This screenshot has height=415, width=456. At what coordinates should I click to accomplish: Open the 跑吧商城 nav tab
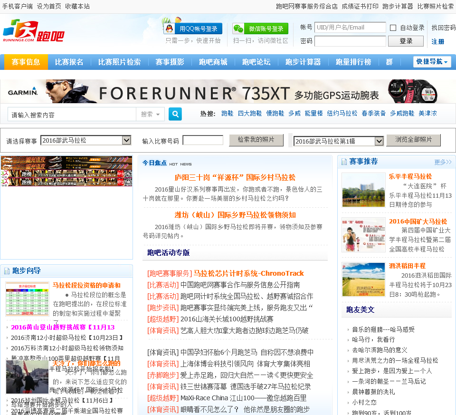[x=213, y=62]
